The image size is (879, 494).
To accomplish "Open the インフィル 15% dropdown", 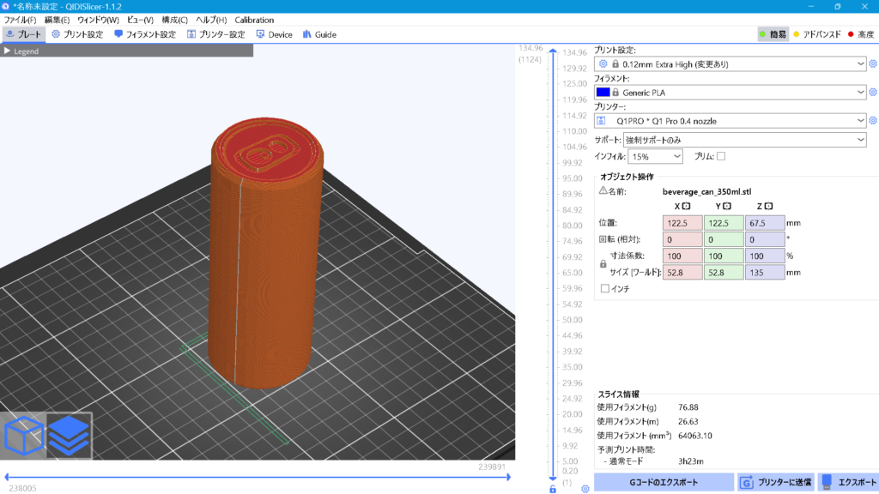I will pyautogui.click(x=655, y=157).
